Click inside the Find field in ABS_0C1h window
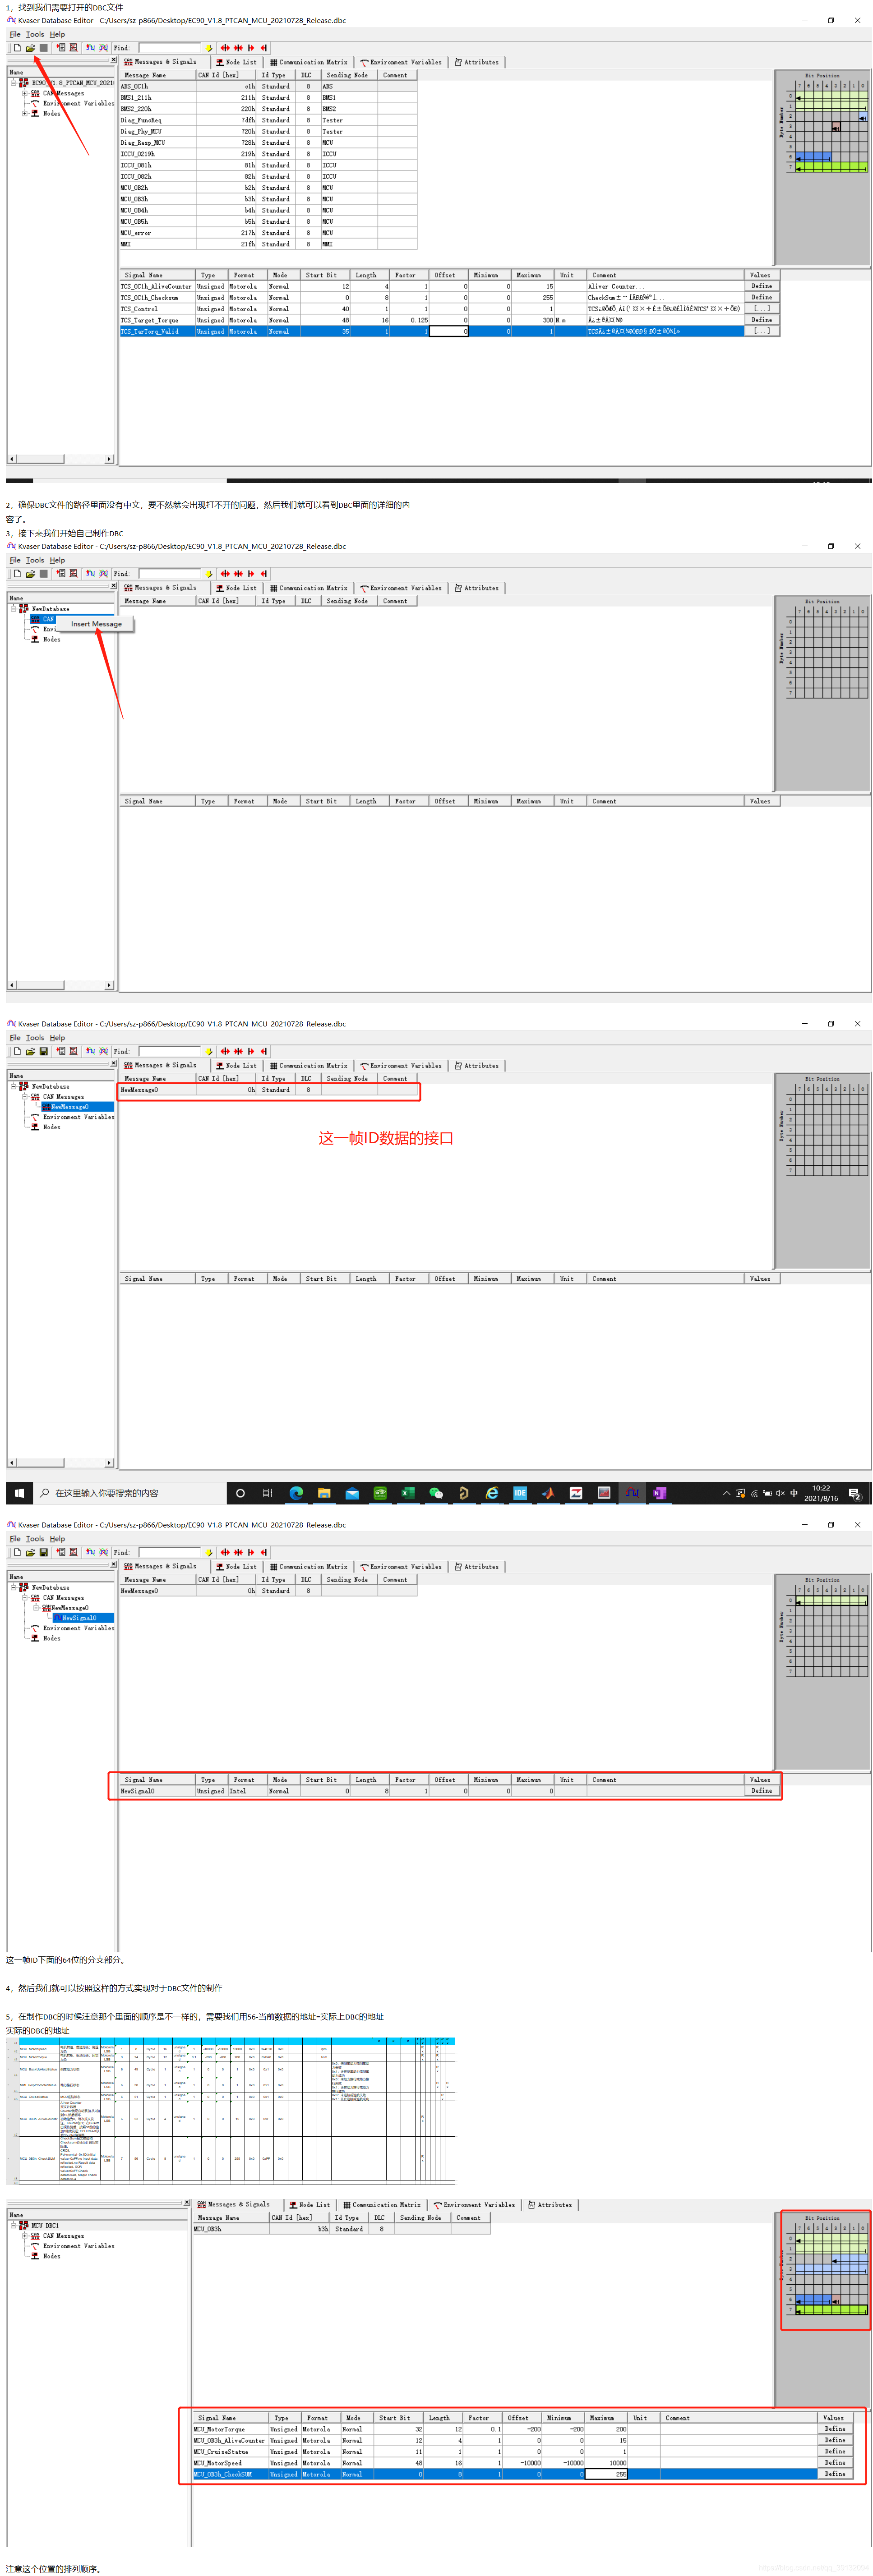This screenshot has height=2576, width=873. (x=170, y=47)
